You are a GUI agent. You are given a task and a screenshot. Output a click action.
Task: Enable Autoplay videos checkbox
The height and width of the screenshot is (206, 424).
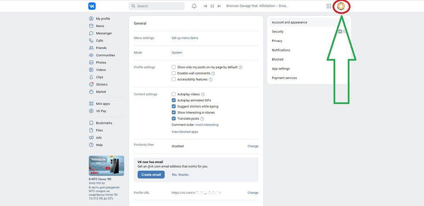pos(174,94)
